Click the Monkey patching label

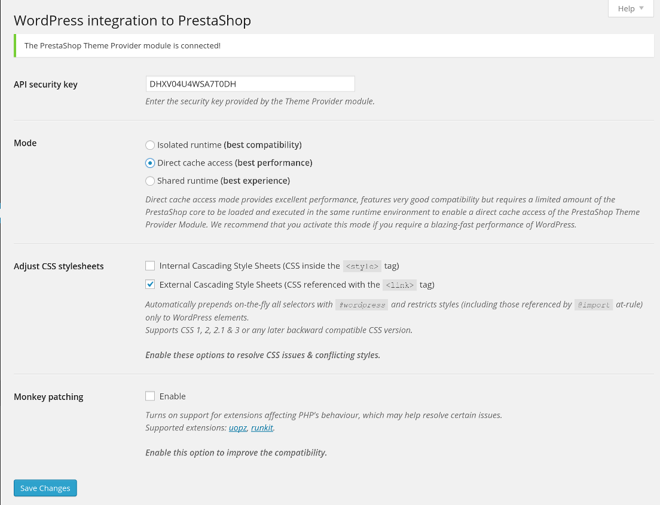click(x=48, y=396)
